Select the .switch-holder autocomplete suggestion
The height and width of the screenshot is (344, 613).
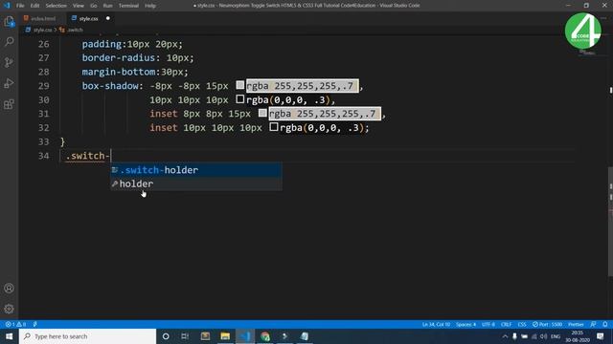195,170
